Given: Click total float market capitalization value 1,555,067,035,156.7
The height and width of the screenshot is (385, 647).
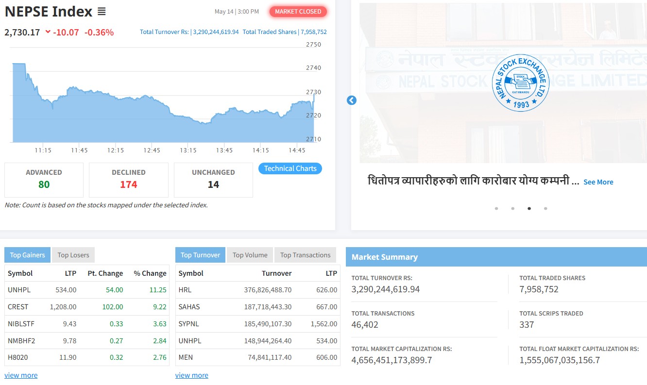Looking at the screenshot, I should (x=560, y=360).
